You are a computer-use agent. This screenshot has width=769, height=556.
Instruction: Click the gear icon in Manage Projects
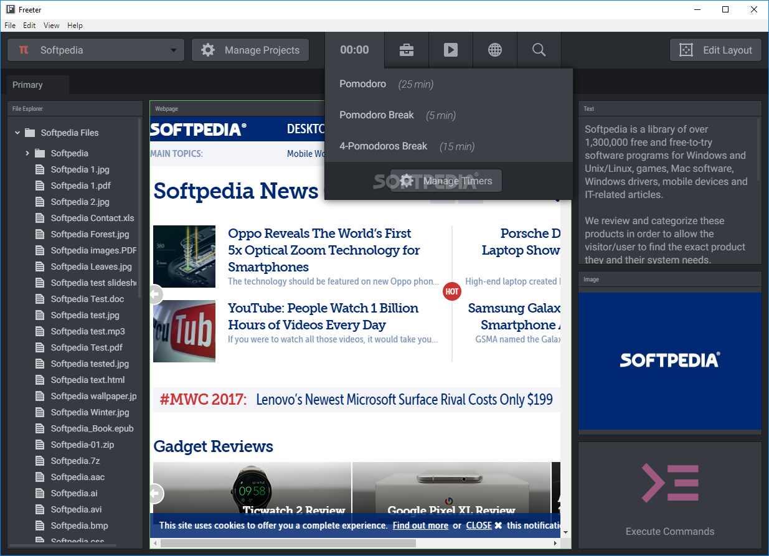point(209,50)
